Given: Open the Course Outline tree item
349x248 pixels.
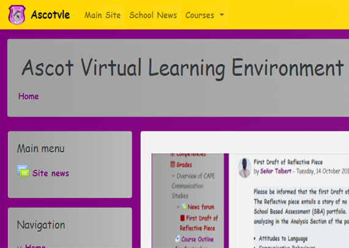Looking at the screenshot, I should point(197,239).
